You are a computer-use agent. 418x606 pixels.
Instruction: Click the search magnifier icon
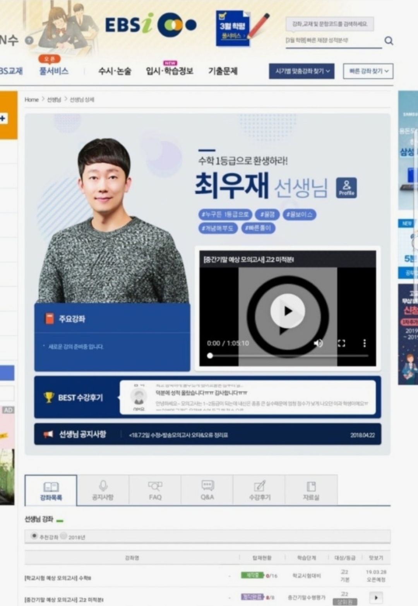point(389,40)
